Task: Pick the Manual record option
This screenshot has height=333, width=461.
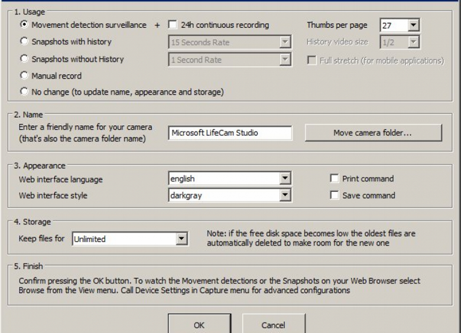Action: tap(24, 75)
